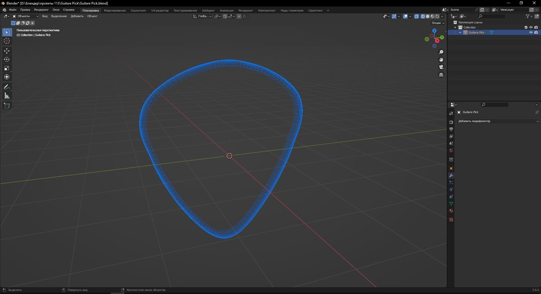This screenshot has height=294, width=541.
Task: Open the pivot point dropdown
Action: (217, 16)
